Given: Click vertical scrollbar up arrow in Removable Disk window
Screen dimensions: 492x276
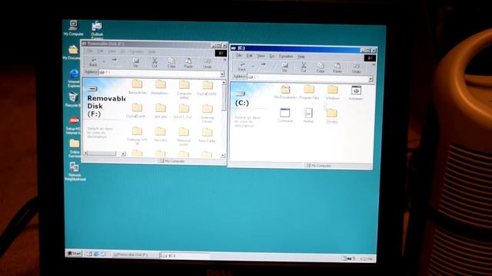Looking at the screenshot, I should (x=224, y=83).
